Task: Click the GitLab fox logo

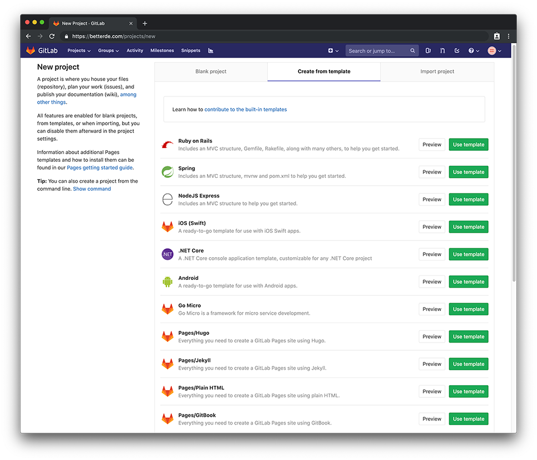Action: click(x=31, y=50)
